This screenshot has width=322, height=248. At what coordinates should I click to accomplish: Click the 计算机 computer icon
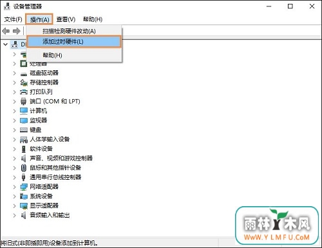(x=24, y=111)
